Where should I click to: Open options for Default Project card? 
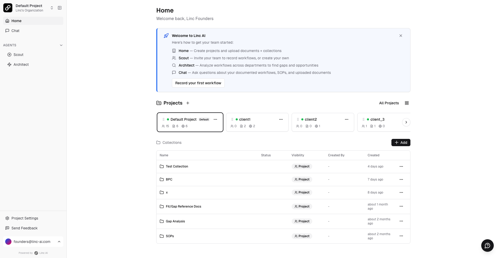(215, 119)
